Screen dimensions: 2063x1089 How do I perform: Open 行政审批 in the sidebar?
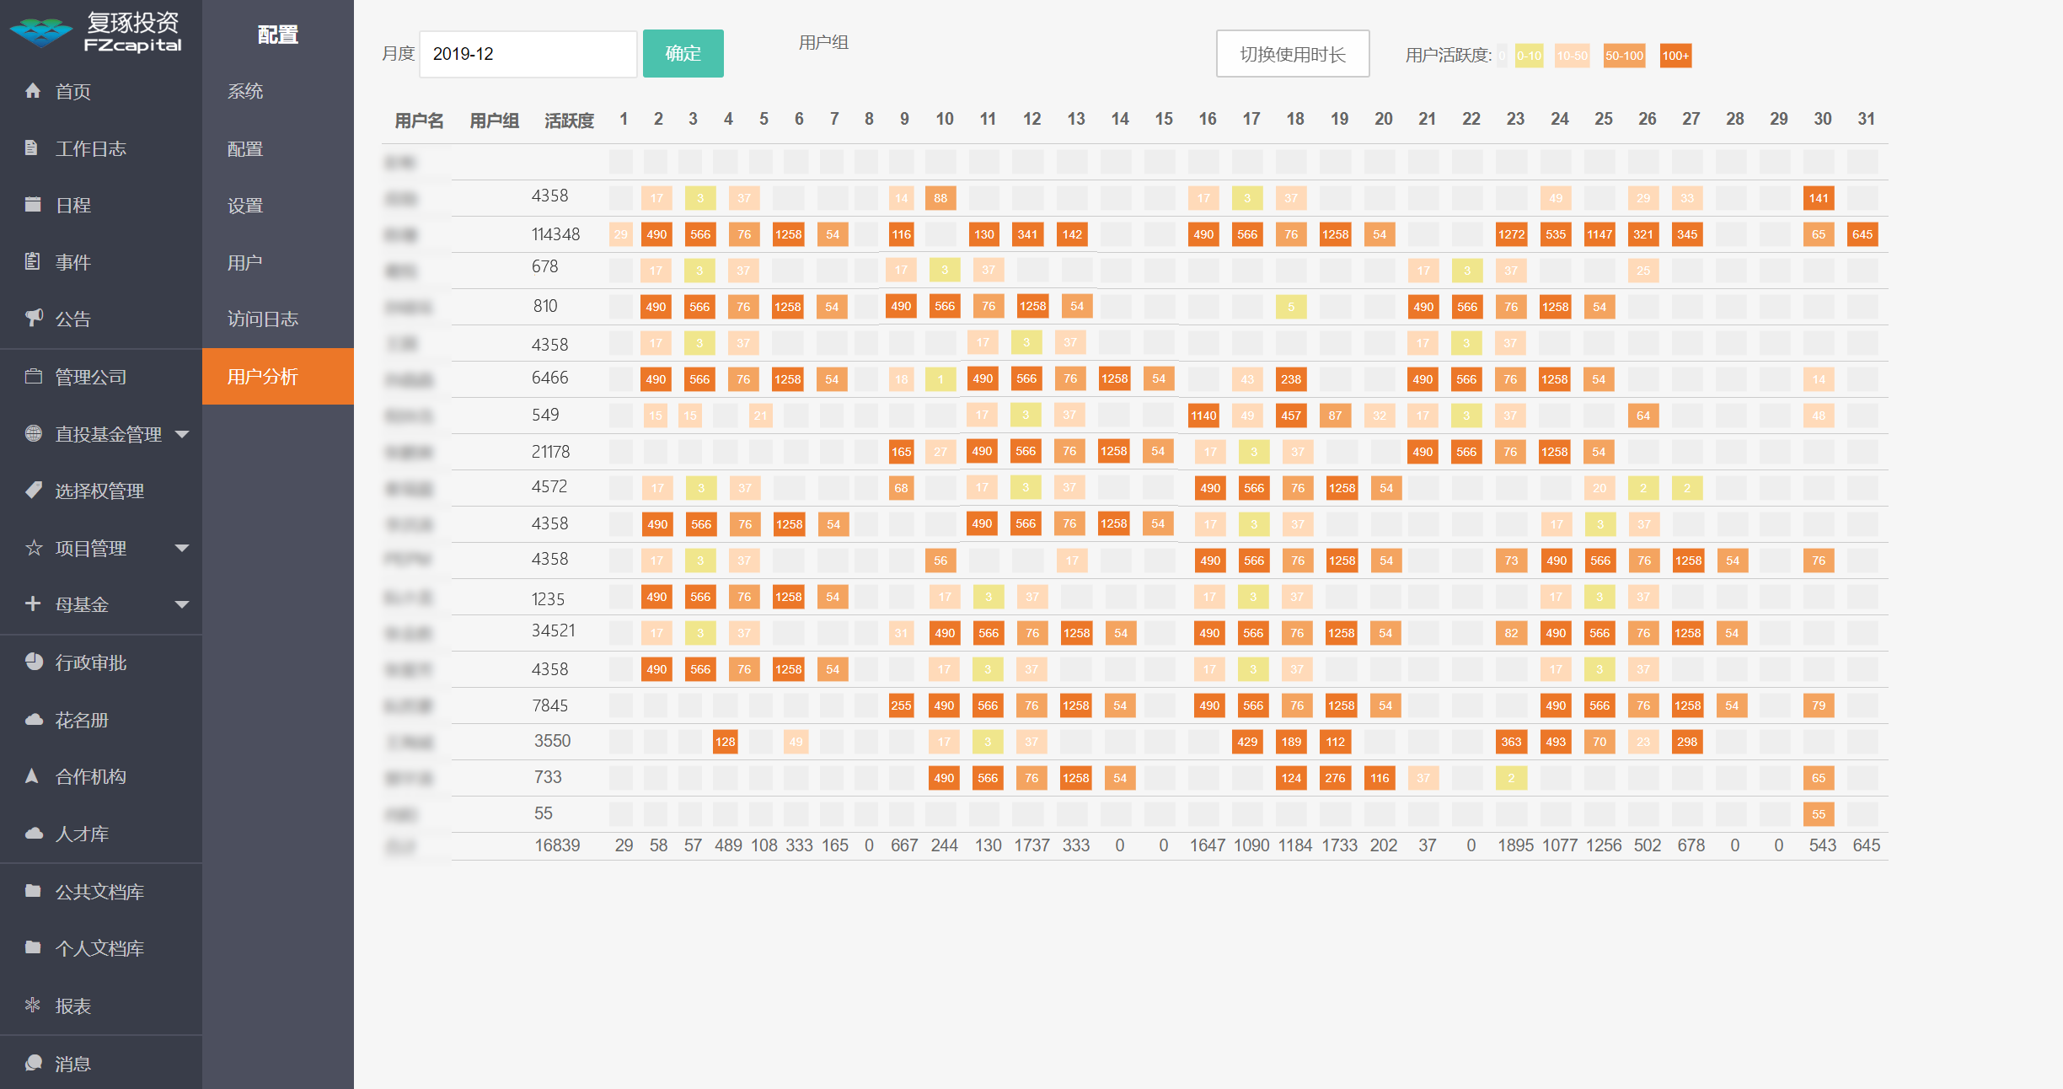coord(91,663)
